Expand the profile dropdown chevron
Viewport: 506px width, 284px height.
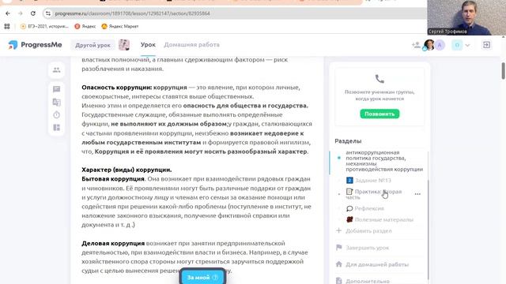tap(467, 46)
